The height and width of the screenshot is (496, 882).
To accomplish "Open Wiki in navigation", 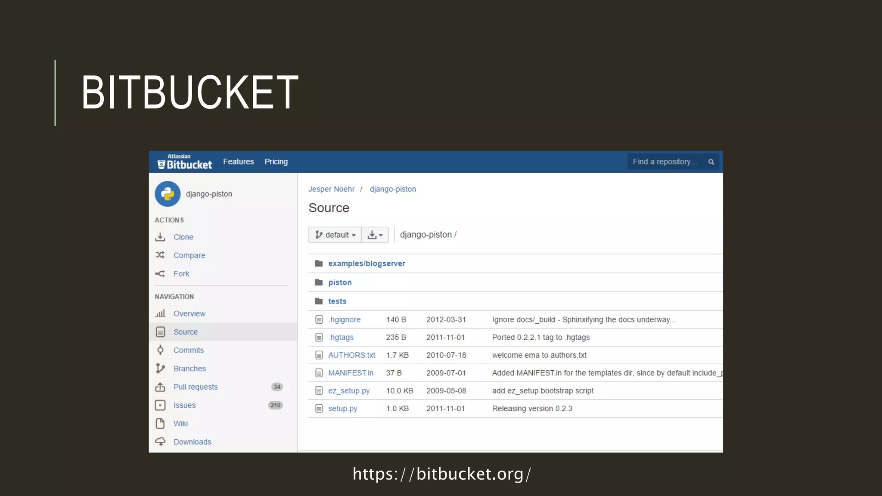I will [180, 424].
